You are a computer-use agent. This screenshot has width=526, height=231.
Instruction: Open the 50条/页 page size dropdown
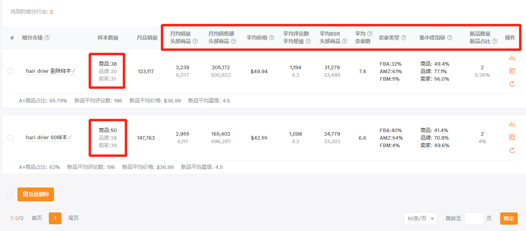pos(420,218)
